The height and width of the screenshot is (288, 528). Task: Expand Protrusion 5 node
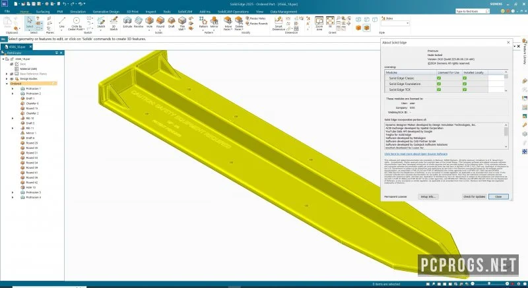click(x=13, y=192)
